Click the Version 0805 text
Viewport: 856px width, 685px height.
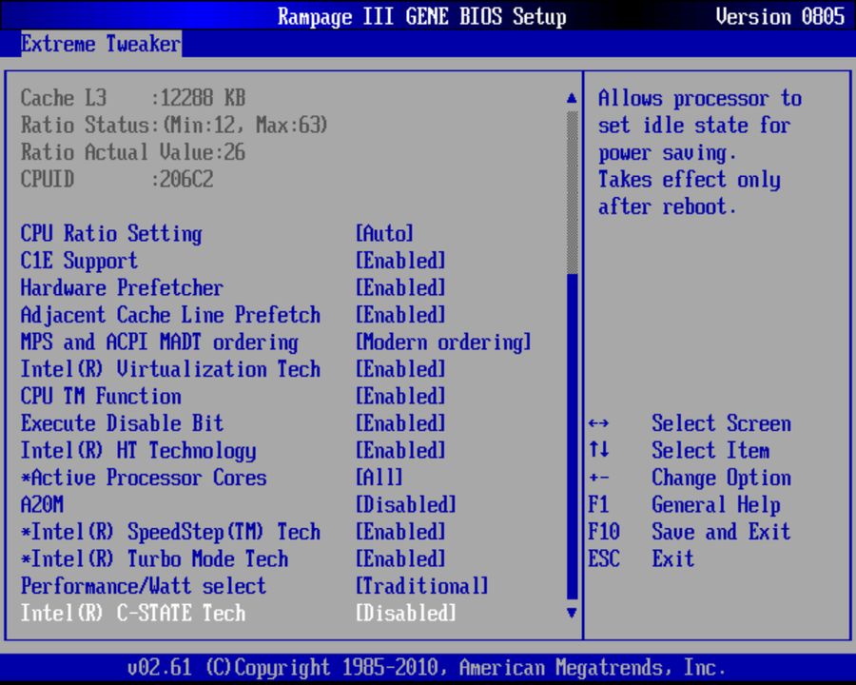[780, 16]
